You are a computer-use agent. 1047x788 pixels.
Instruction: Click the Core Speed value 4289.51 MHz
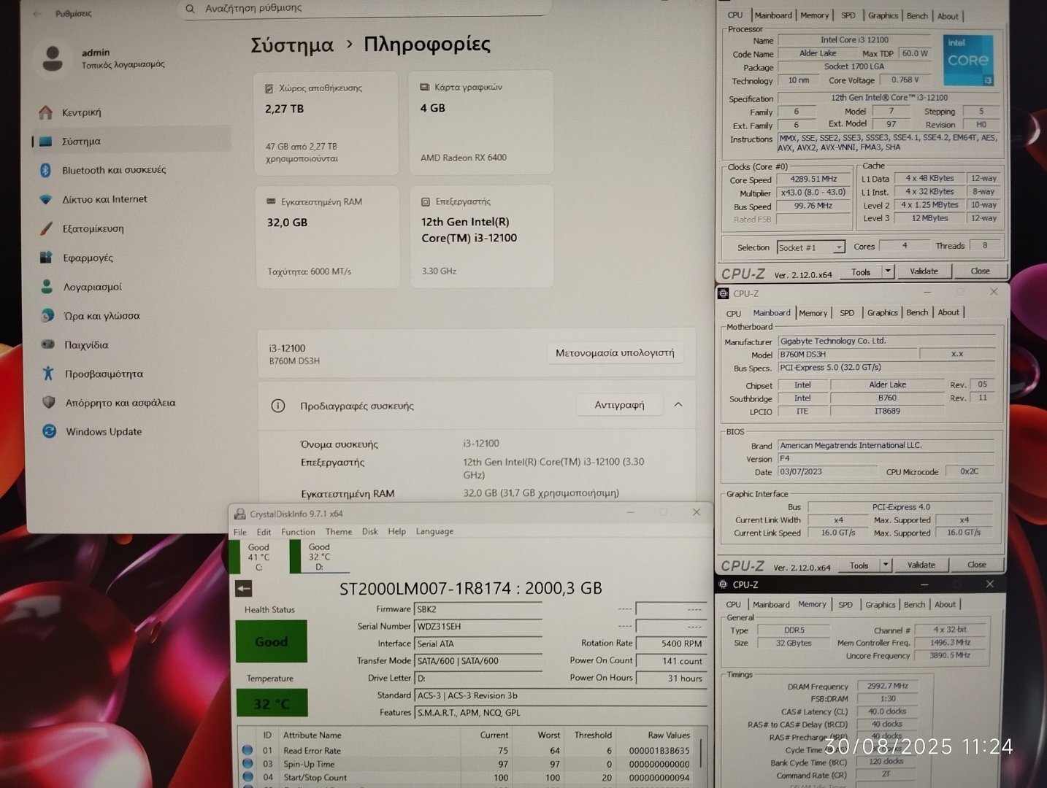click(x=814, y=179)
